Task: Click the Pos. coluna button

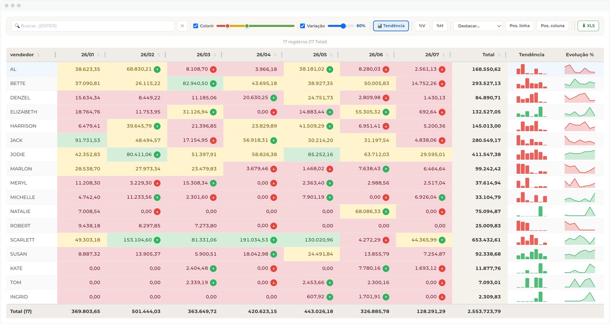Action: tap(553, 26)
